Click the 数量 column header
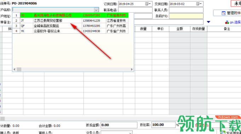241x134 pixels. coord(143,29)
